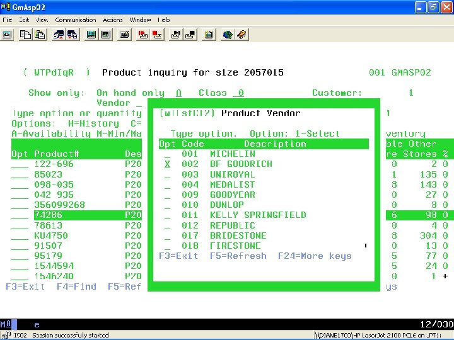Viewport: 454px width, 340px height.
Task: Open Color mapping toolbar icon
Action: 106,35
